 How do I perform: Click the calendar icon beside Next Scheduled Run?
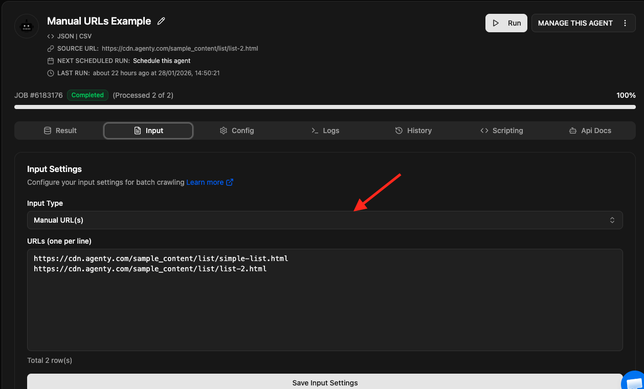51,61
